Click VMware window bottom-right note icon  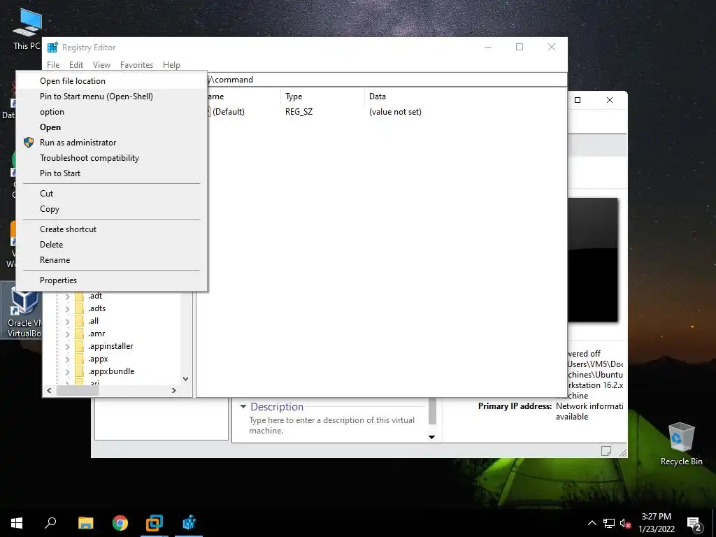coord(606,451)
